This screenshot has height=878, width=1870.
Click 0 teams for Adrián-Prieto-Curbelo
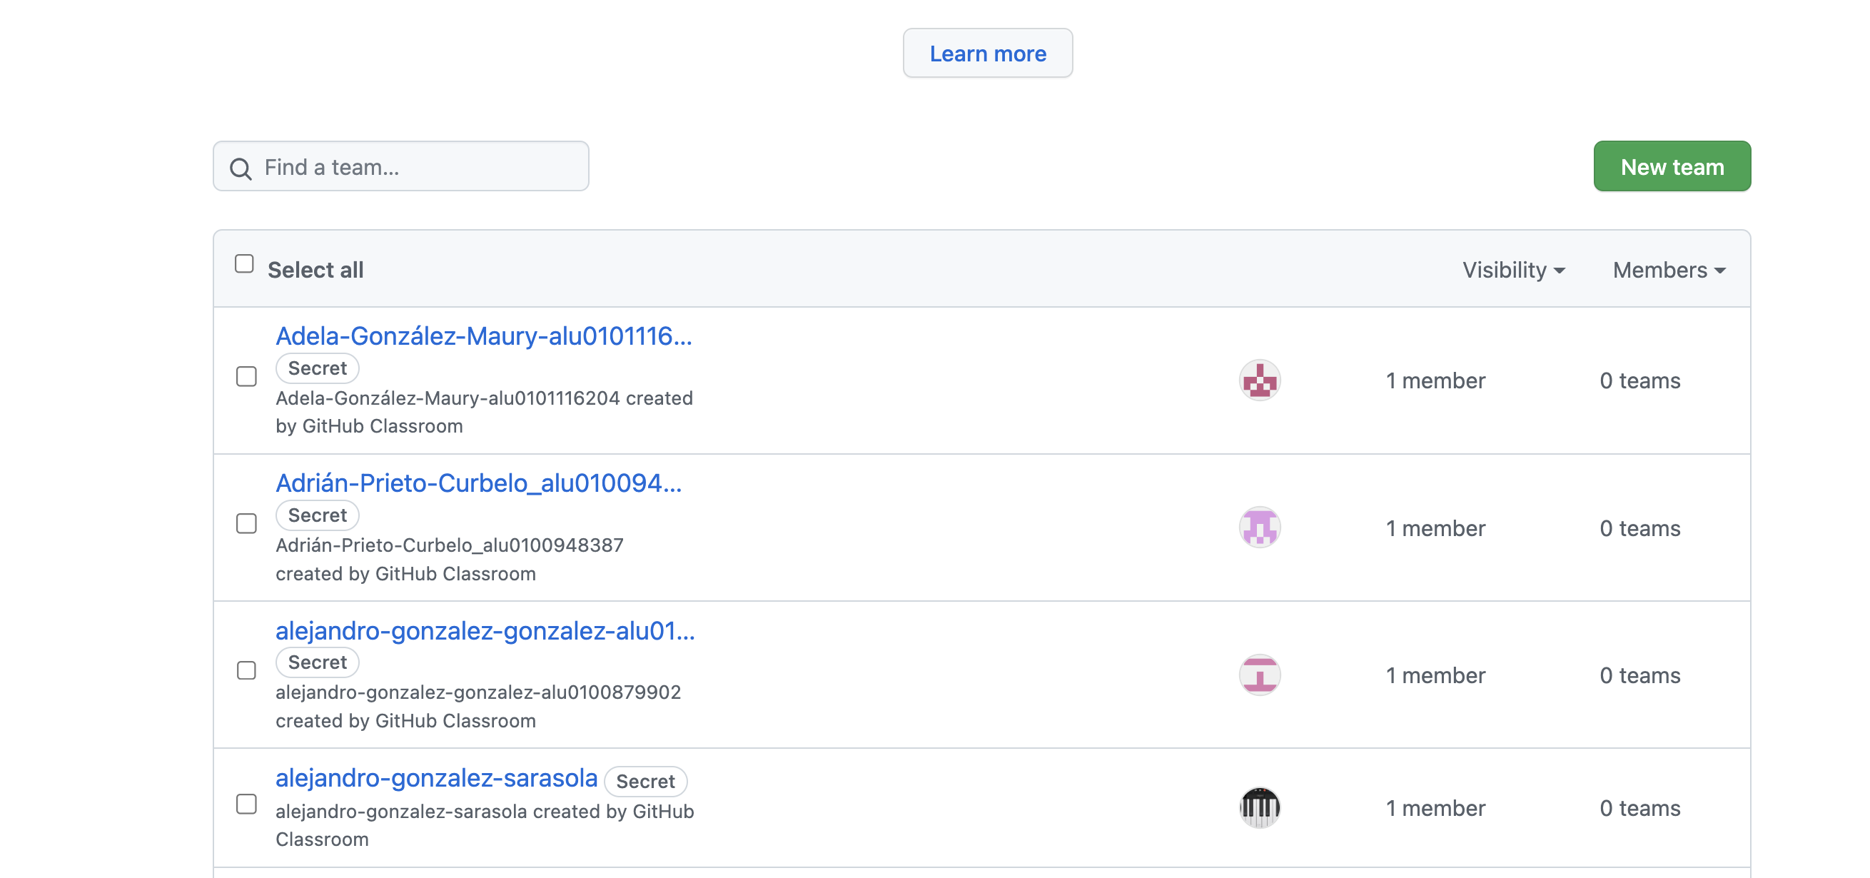tap(1640, 529)
